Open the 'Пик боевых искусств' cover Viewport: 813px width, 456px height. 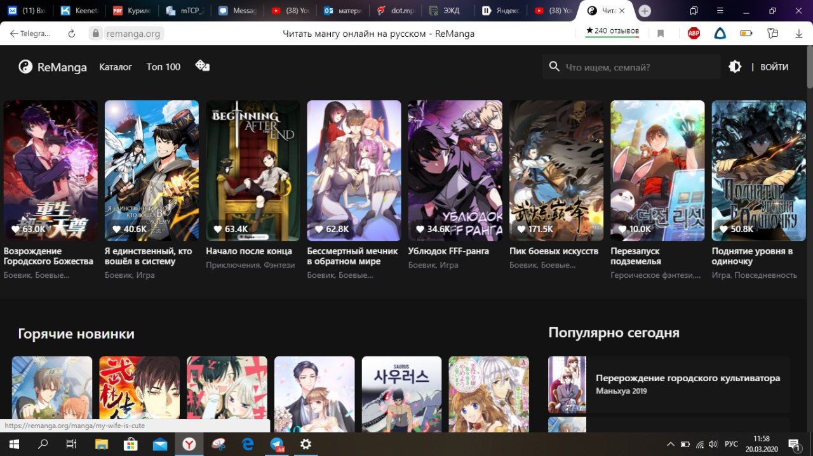pos(556,171)
